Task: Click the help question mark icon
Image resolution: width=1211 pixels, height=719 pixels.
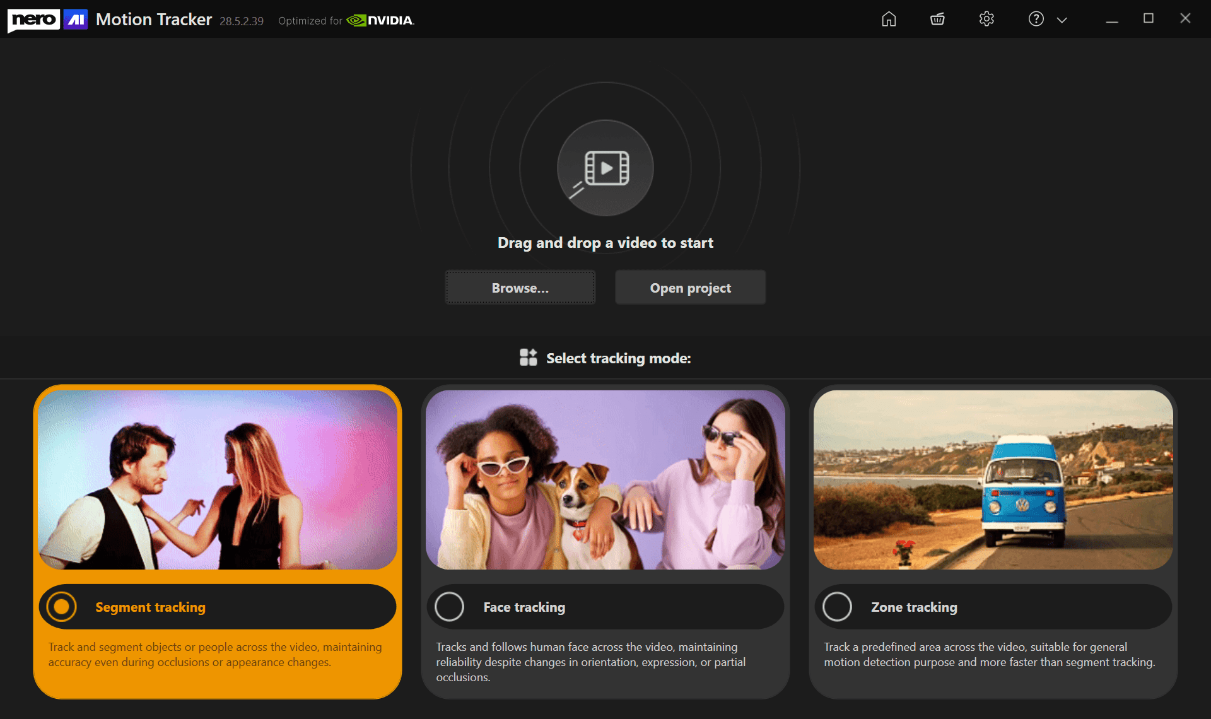Action: coord(1036,19)
